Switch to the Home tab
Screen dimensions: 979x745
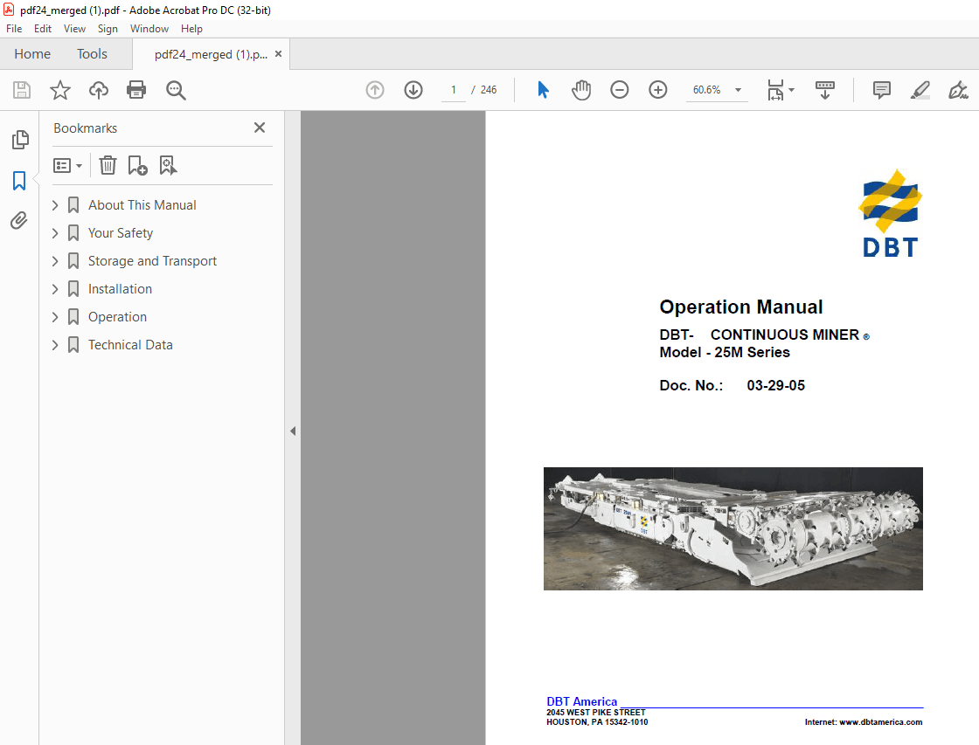[x=32, y=53]
